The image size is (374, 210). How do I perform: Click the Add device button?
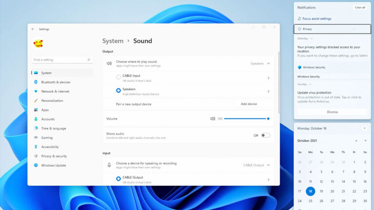(x=249, y=104)
